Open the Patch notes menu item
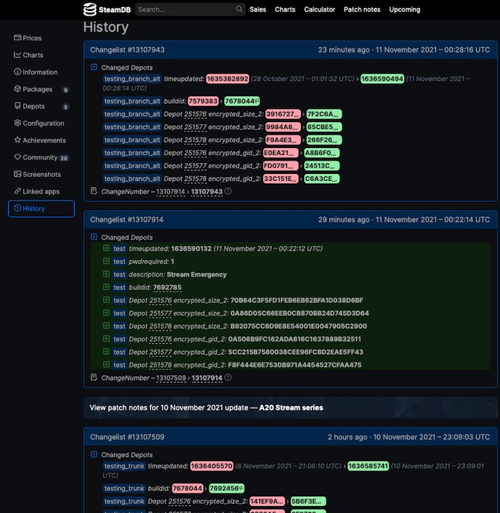This screenshot has width=500, height=513. pos(362,9)
